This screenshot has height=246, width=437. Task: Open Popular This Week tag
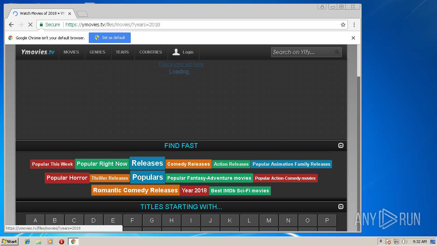(x=52, y=164)
